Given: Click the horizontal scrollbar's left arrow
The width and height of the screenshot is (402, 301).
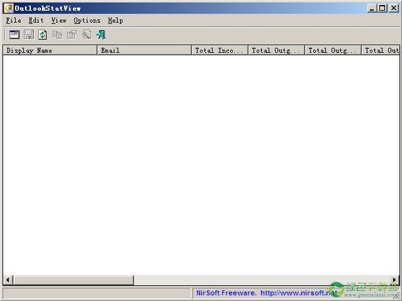Looking at the screenshot, I should click(x=8, y=280).
